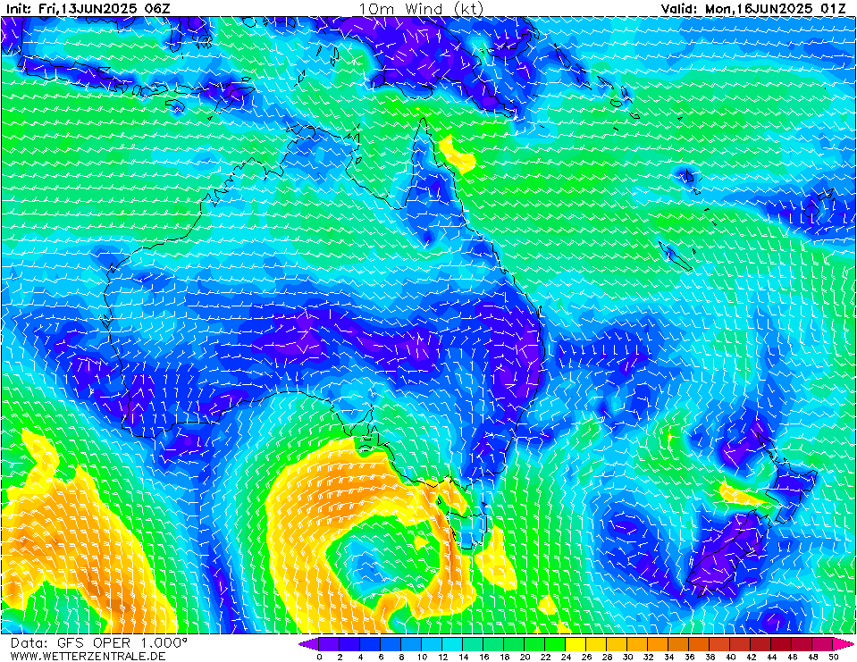Click the 'Valid: Mon,16JUN2025 01Z' header text
Screen dimensions: 857x662
coord(753,8)
